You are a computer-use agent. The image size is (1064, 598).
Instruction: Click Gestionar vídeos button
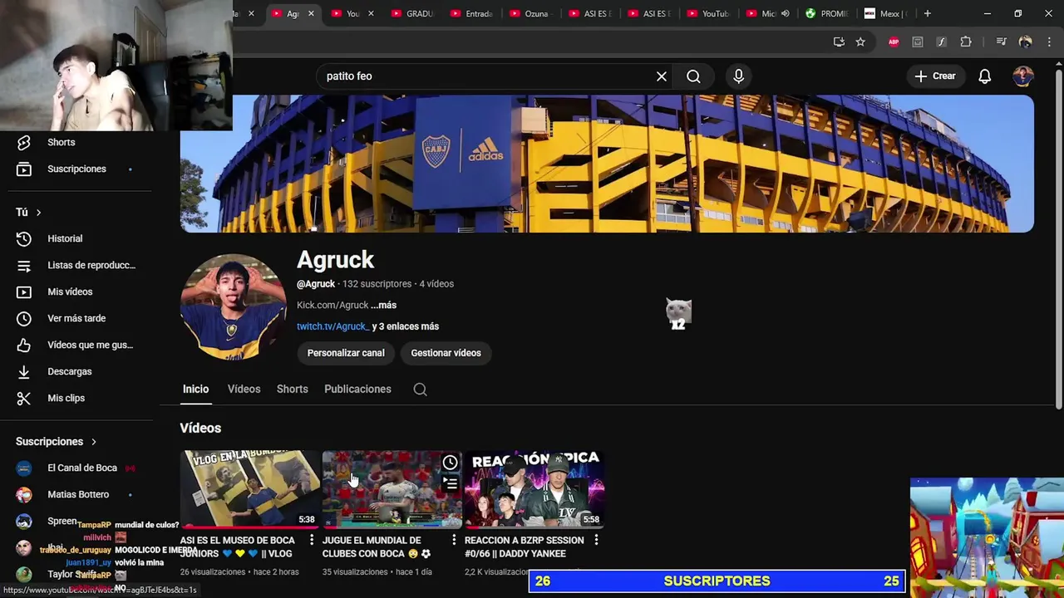coord(446,353)
